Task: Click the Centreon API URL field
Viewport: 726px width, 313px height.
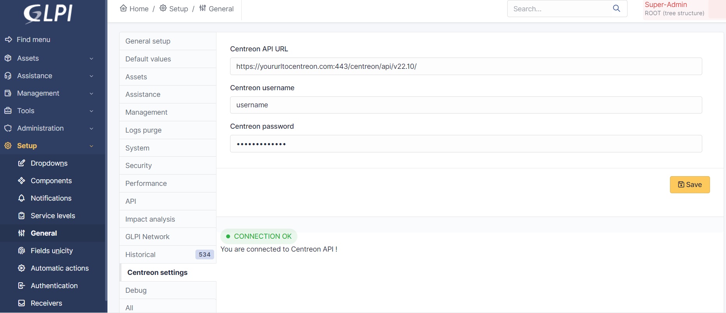Action: coord(466,66)
